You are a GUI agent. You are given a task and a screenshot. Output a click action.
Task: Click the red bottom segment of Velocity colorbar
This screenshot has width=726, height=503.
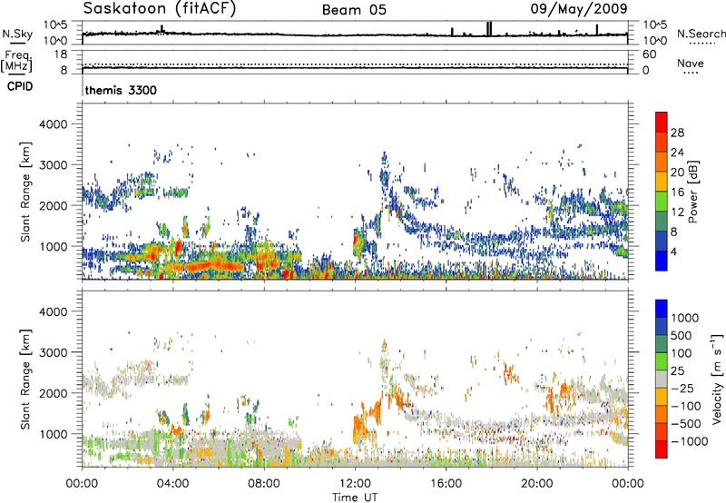662,449
